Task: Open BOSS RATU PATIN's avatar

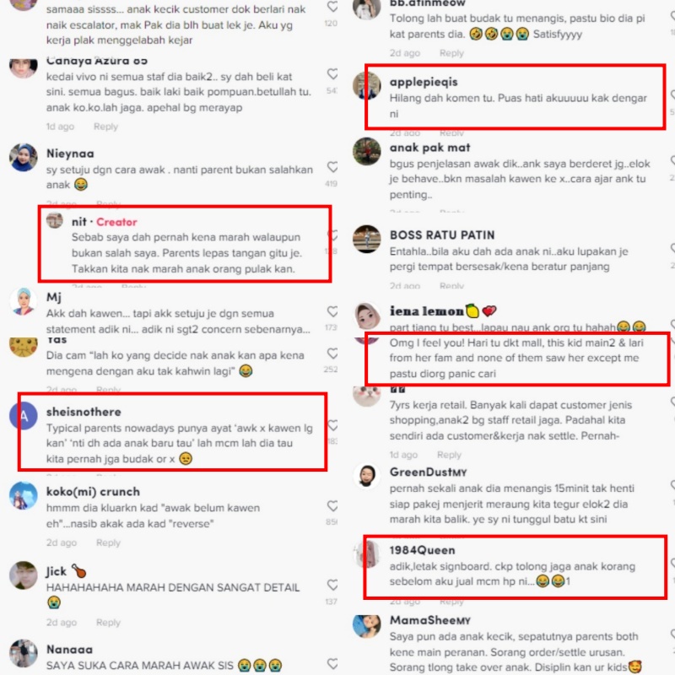Action: (x=367, y=239)
